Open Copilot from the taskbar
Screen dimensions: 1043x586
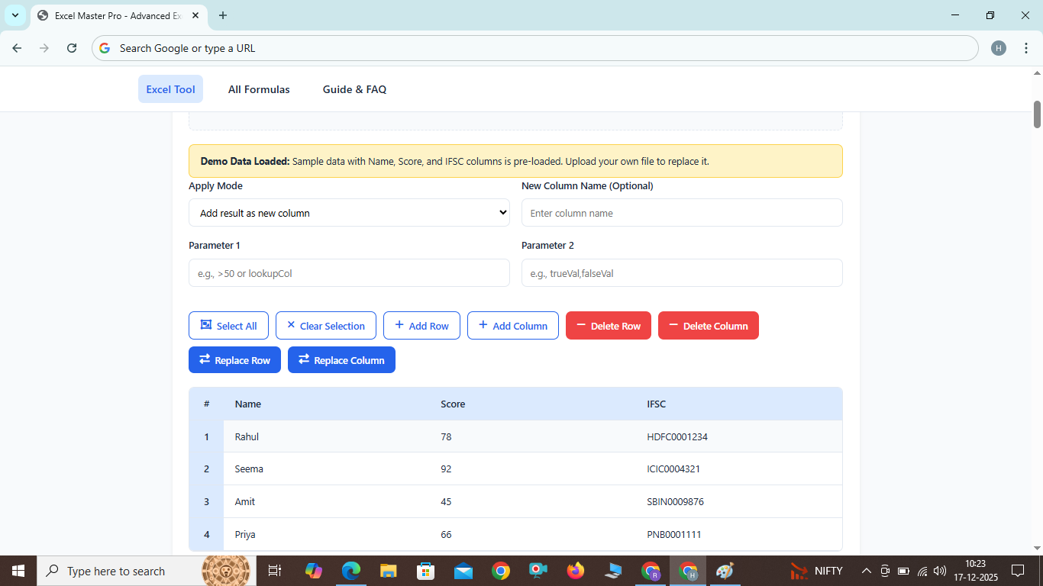314,571
